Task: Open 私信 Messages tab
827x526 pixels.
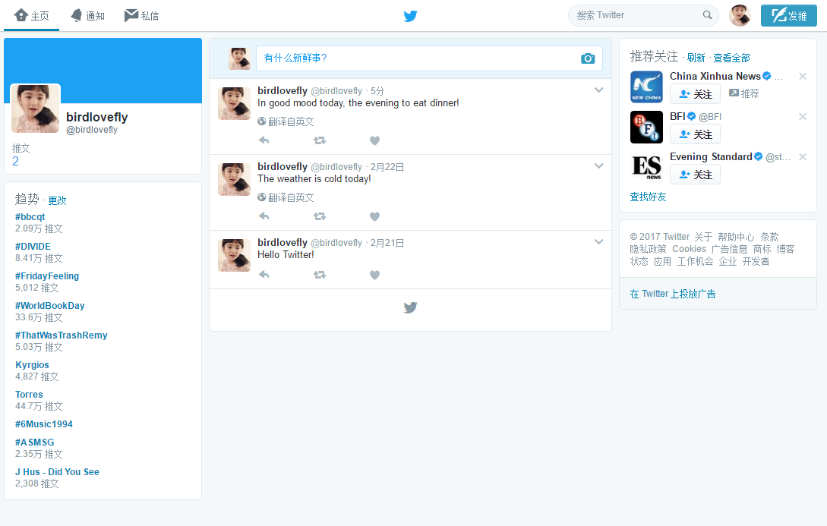Action: [x=141, y=16]
